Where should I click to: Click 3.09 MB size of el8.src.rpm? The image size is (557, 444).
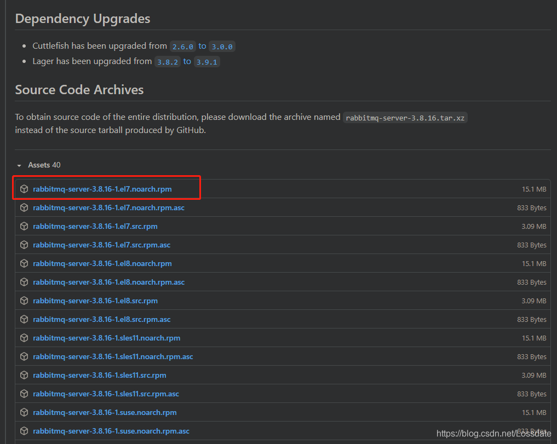pyautogui.click(x=534, y=301)
